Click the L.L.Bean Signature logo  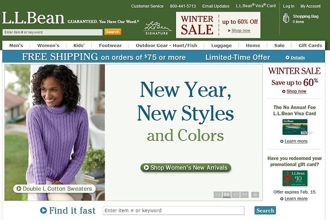(157, 28)
